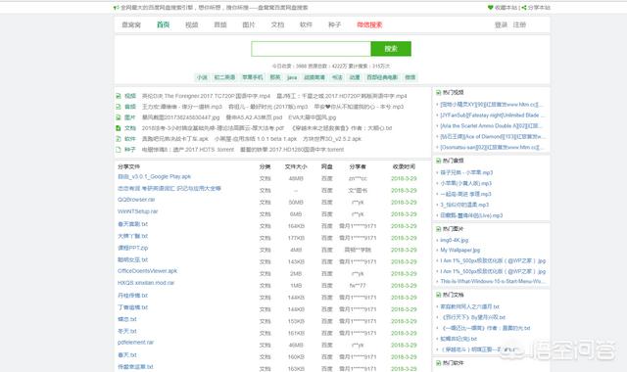The image size is (627, 372).
Task: Switch to the 种子 navigation tab
Action: (335, 24)
